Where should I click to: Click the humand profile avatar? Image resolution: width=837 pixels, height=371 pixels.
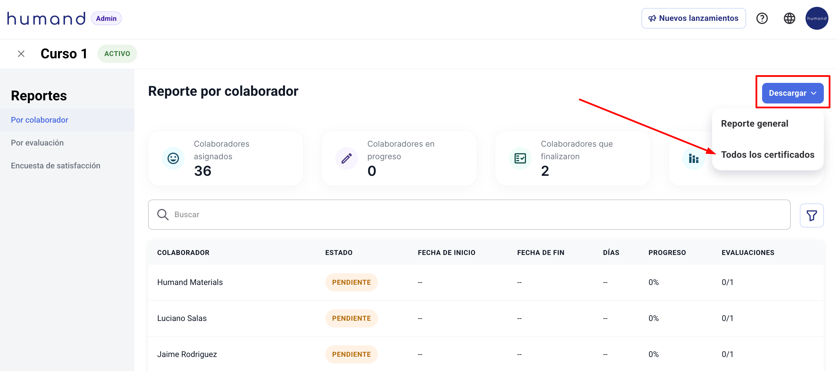(x=816, y=19)
